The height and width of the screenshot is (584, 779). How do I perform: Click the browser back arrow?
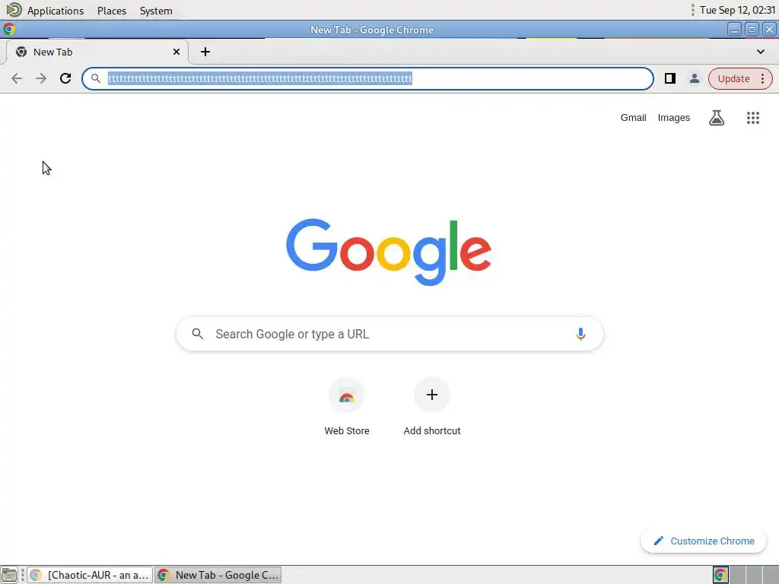click(17, 78)
